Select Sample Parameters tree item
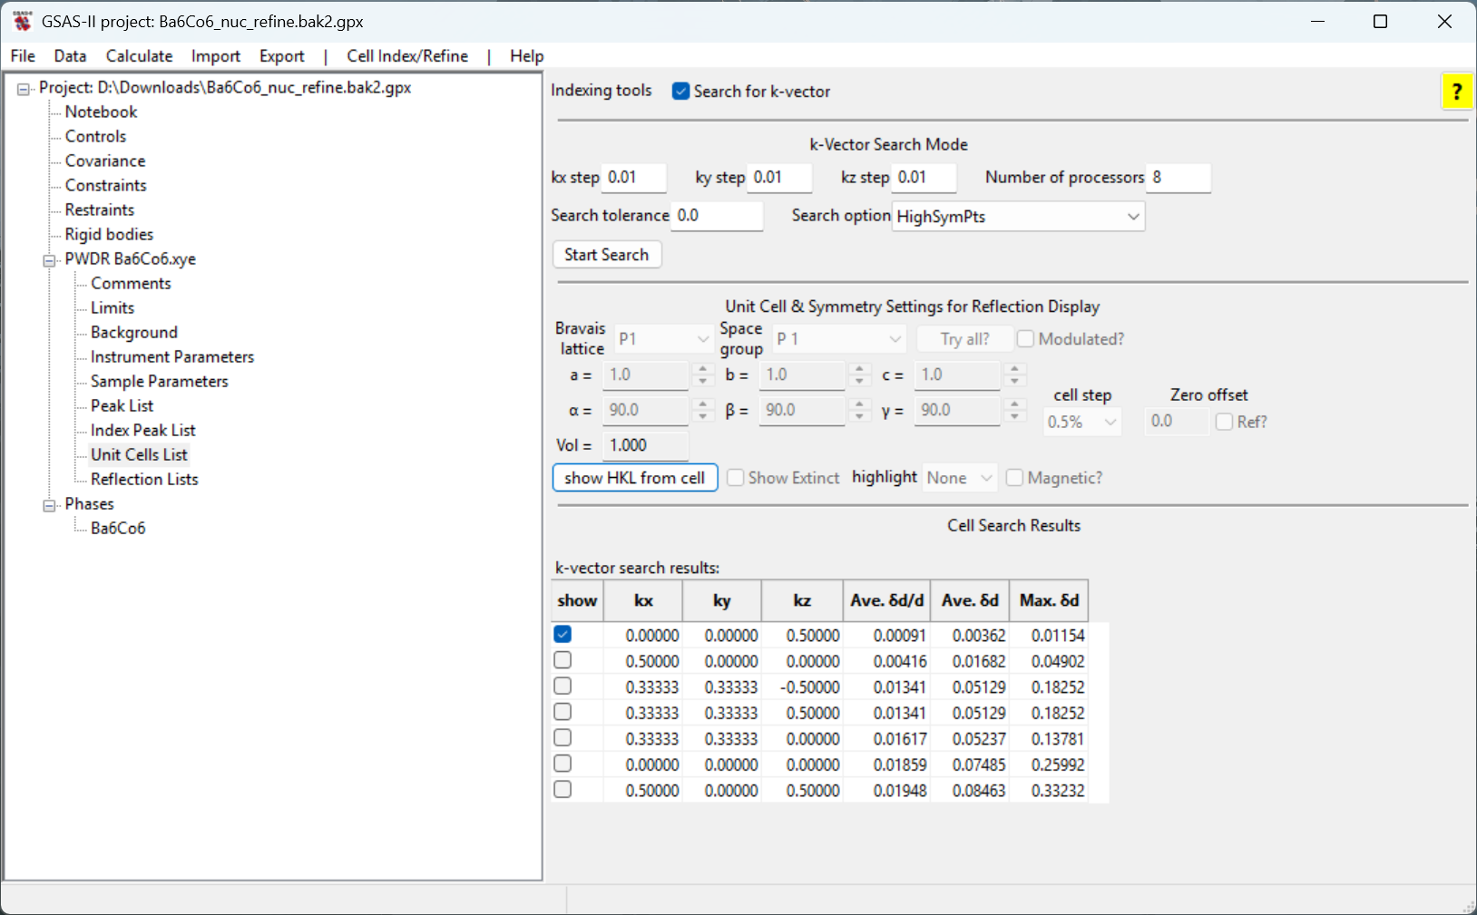This screenshot has width=1477, height=915. tap(160, 382)
